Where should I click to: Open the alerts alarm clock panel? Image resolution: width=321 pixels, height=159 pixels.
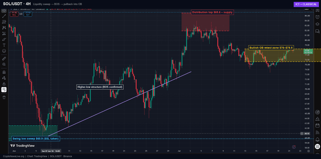click(x=318, y=17)
